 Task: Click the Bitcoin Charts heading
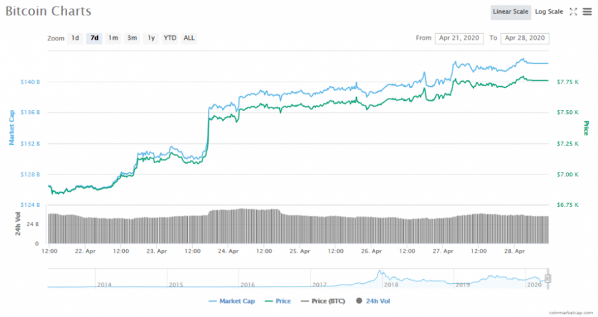click(x=49, y=11)
